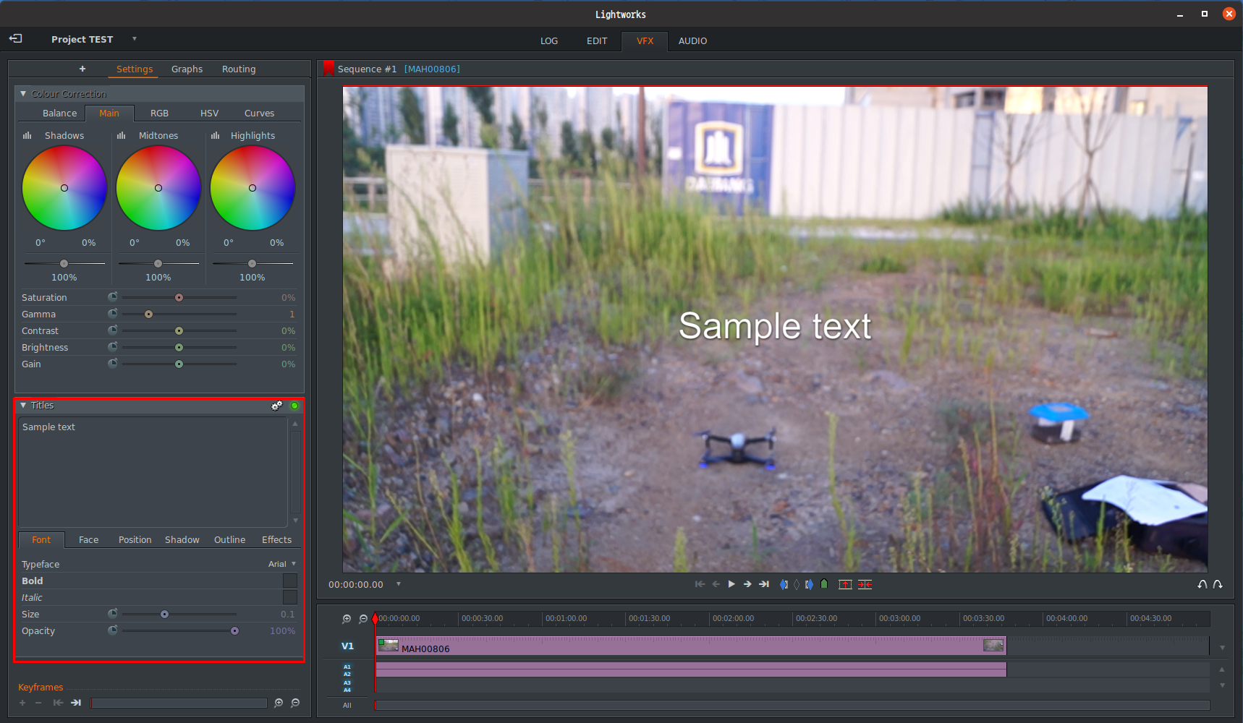Viewport: 1243px width, 723px height.
Task: Click the Remove (lift) red arrow icon
Action: click(x=845, y=584)
